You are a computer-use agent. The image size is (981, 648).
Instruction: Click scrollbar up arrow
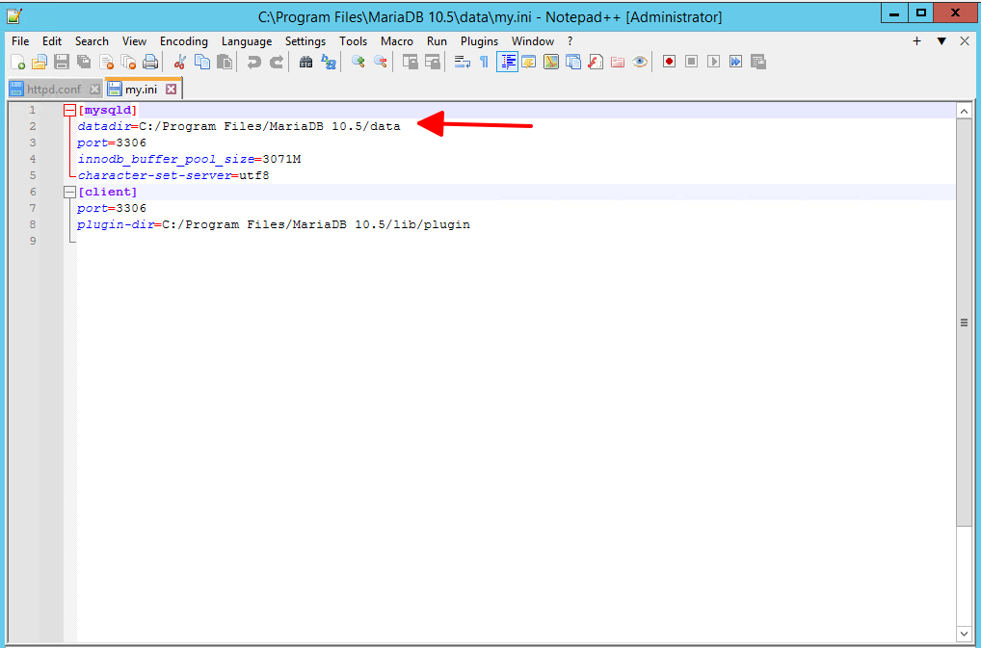click(x=964, y=112)
